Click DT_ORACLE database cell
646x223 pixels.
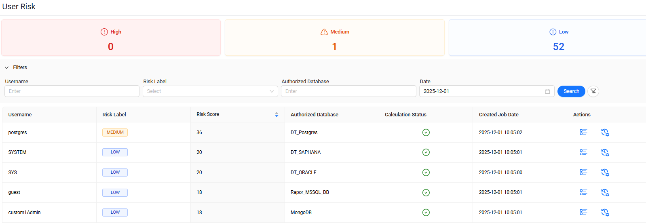(304, 173)
